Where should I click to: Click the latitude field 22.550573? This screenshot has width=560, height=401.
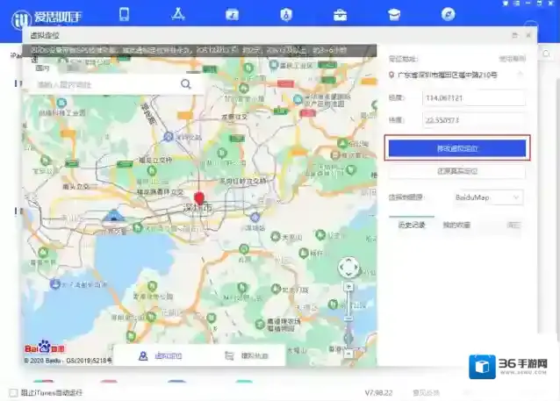click(x=474, y=120)
